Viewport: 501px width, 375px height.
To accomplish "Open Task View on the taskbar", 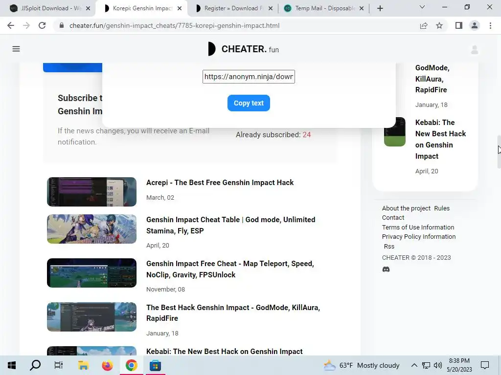I will pyautogui.click(x=59, y=365).
